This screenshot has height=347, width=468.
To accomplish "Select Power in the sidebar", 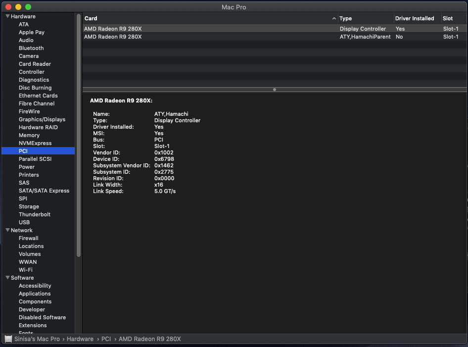I will (27, 167).
